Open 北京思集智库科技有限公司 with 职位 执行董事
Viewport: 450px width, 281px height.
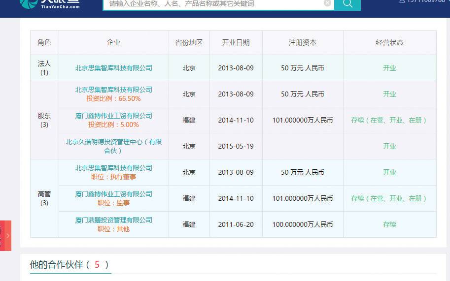[x=114, y=168]
